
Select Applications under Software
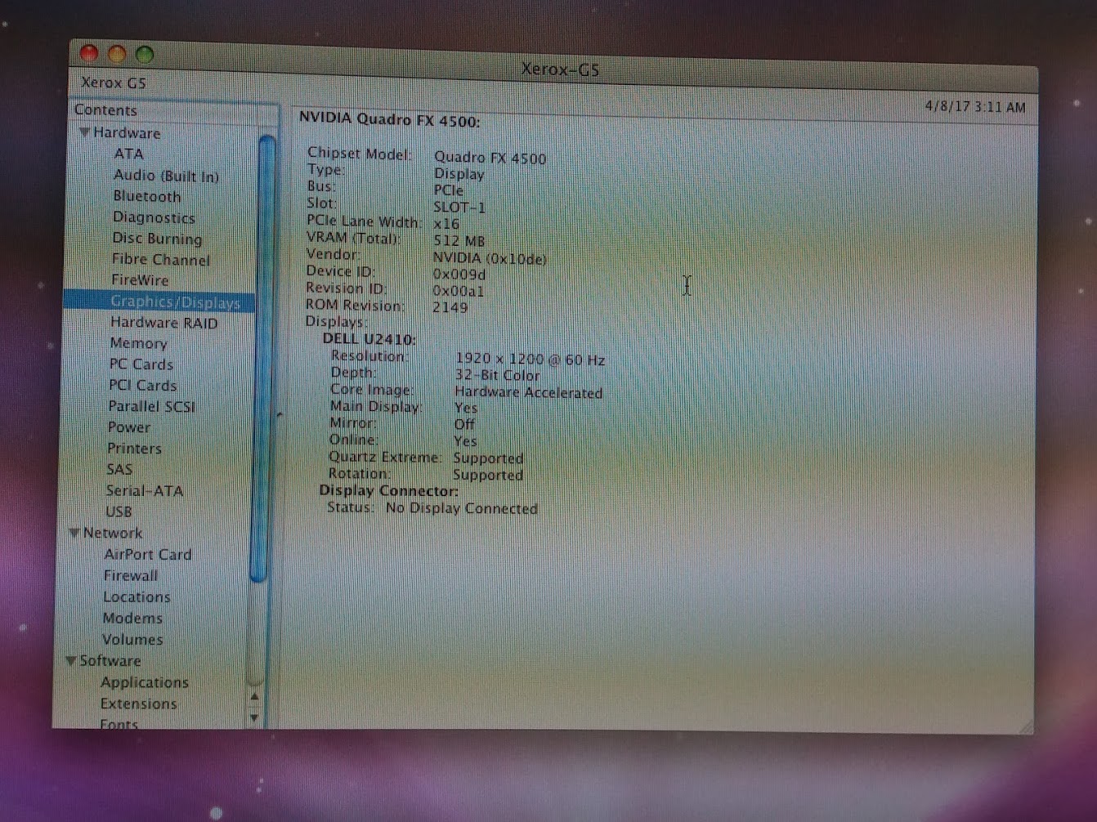pyautogui.click(x=145, y=682)
